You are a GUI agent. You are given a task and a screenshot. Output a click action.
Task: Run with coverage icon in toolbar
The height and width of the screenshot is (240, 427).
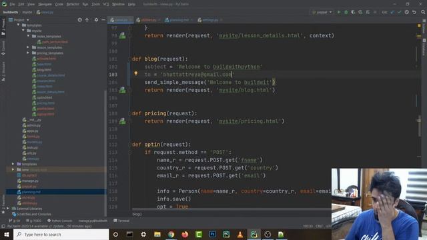[x=353, y=12]
